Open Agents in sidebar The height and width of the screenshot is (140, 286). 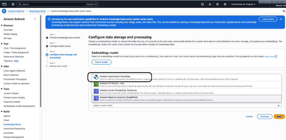click(7, 116)
